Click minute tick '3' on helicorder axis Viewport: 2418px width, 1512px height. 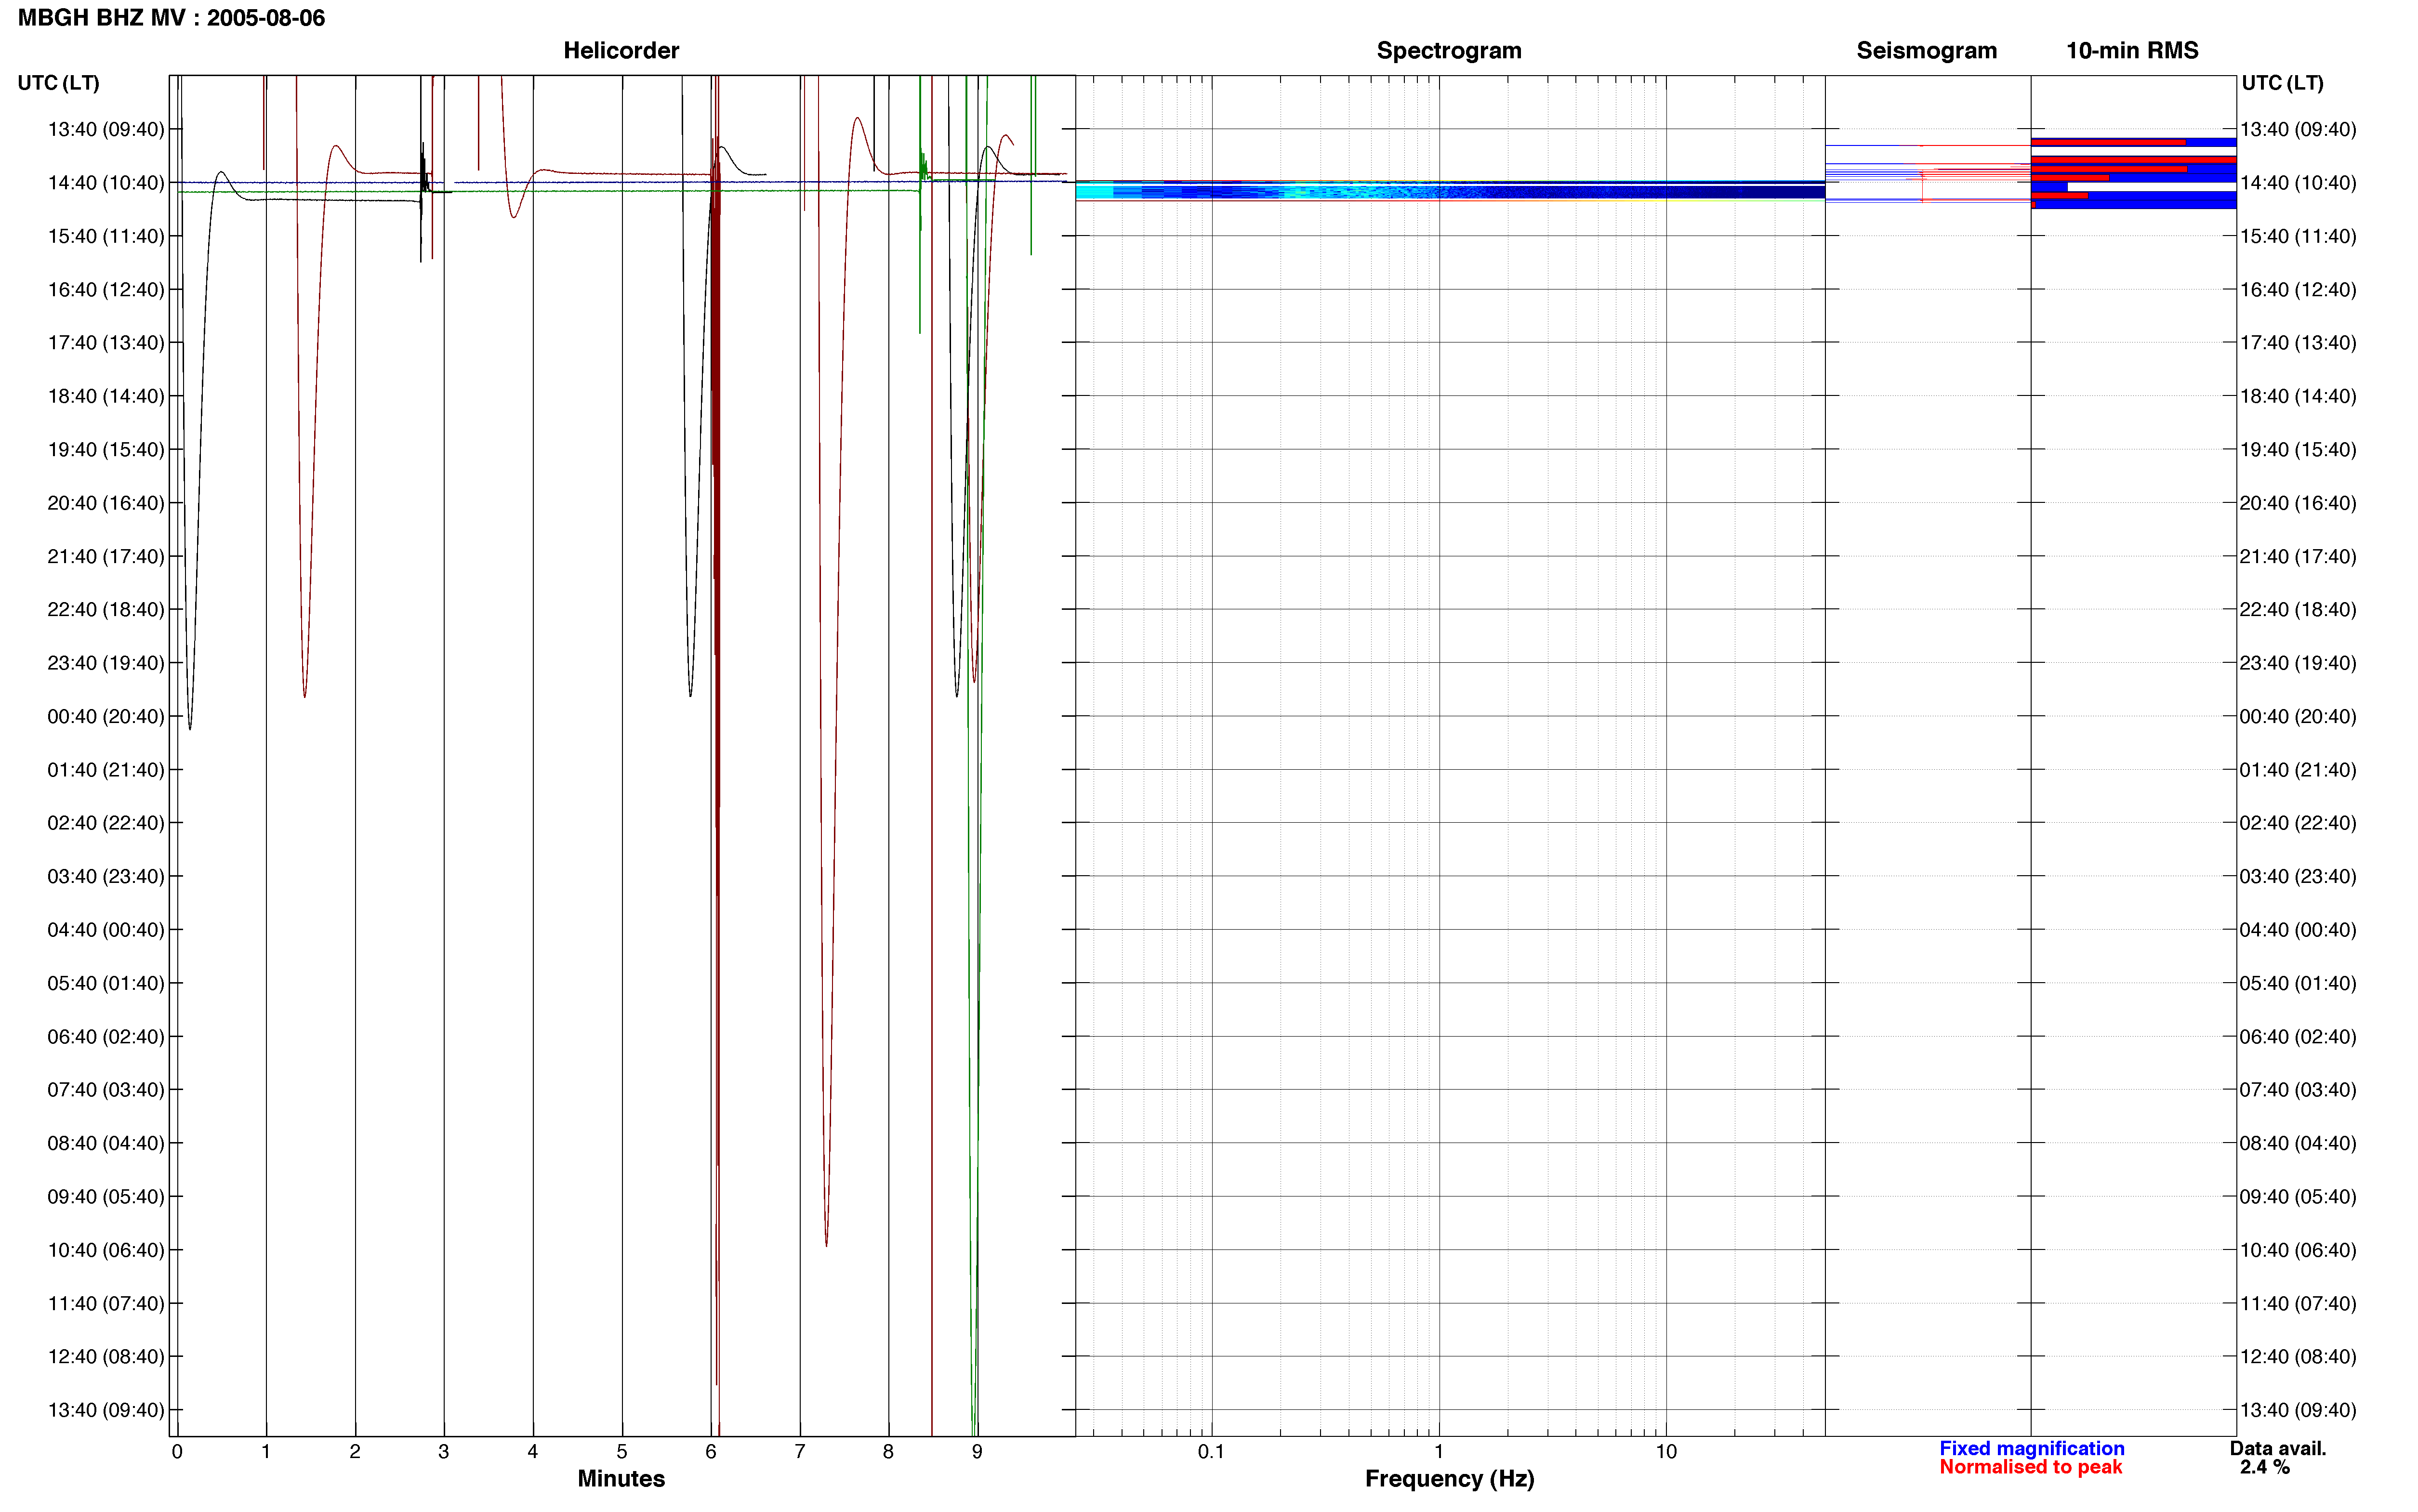[443, 1452]
